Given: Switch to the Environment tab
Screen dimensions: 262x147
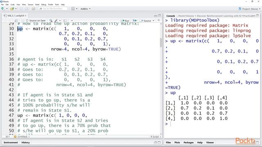Looking at the screenshot, I should [11, 143].
